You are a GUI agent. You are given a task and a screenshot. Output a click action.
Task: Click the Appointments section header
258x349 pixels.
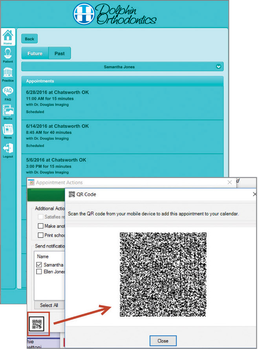122,81
